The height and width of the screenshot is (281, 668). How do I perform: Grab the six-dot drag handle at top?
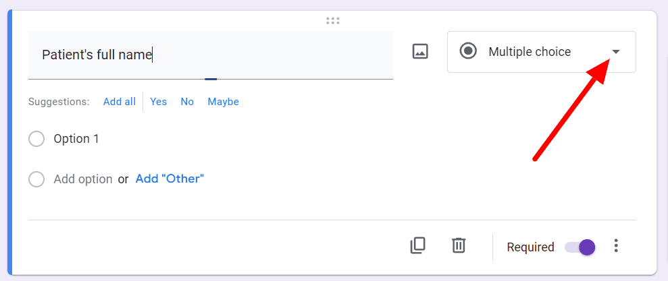(332, 20)
